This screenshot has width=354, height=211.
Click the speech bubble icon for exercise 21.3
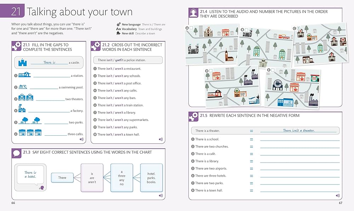coord(17,154)
